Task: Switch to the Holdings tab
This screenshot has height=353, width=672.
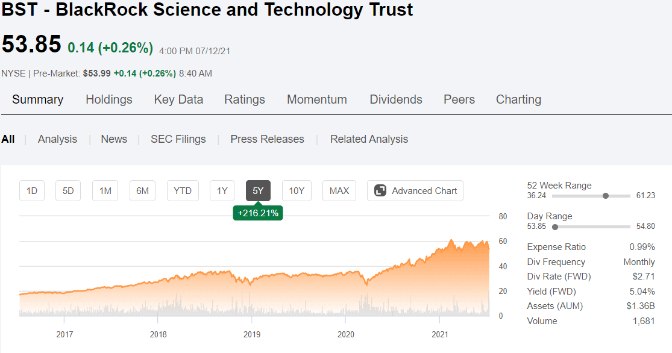Action: (x=109, y=99)
